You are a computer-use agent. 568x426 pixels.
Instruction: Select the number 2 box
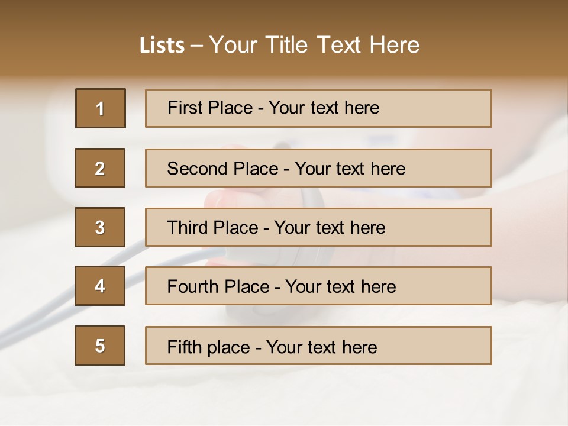[100, 168]
